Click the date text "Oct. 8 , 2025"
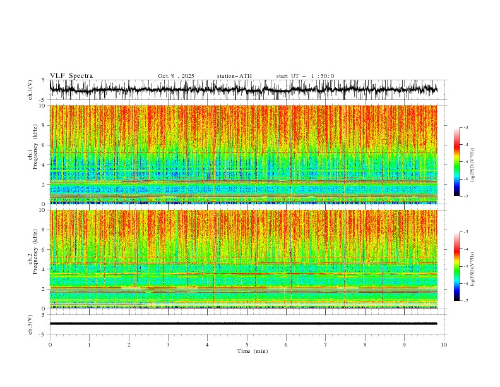The image size is (500, 387). [176, 76]
